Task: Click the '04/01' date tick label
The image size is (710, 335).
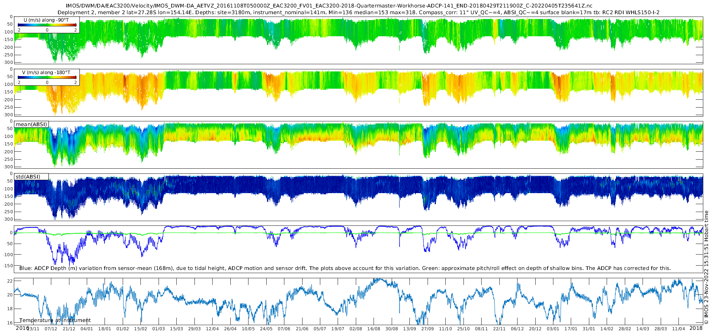Action: pyautogui.click(x=87, y=329)
